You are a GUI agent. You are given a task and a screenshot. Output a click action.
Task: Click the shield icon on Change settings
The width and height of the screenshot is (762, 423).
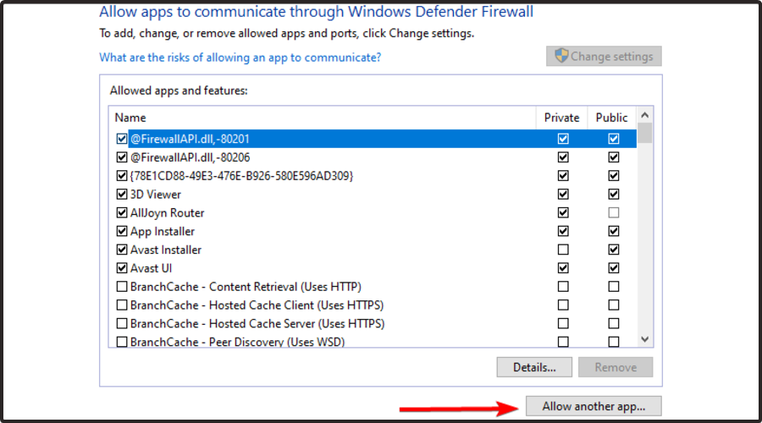[561, 57]
